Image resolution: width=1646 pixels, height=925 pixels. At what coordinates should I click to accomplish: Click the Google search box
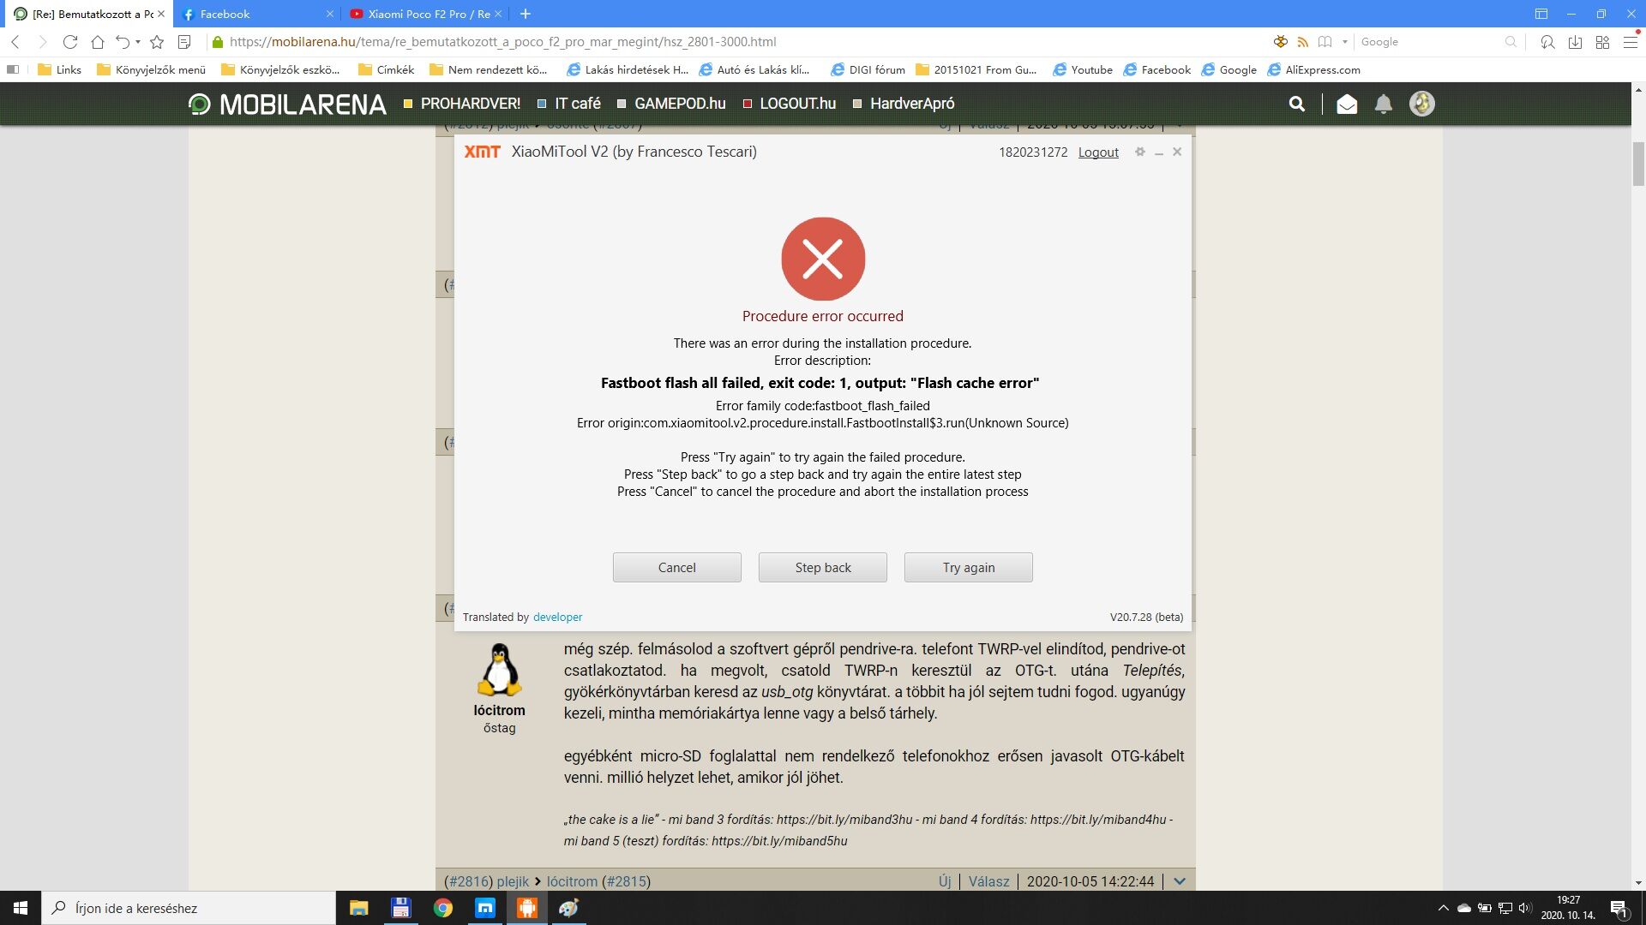[1430, 41]
